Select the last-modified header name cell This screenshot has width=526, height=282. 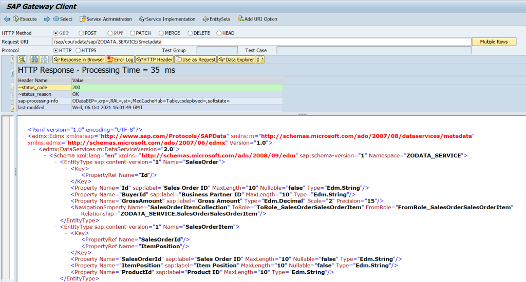pyautogui.click(x=44, y=108)
